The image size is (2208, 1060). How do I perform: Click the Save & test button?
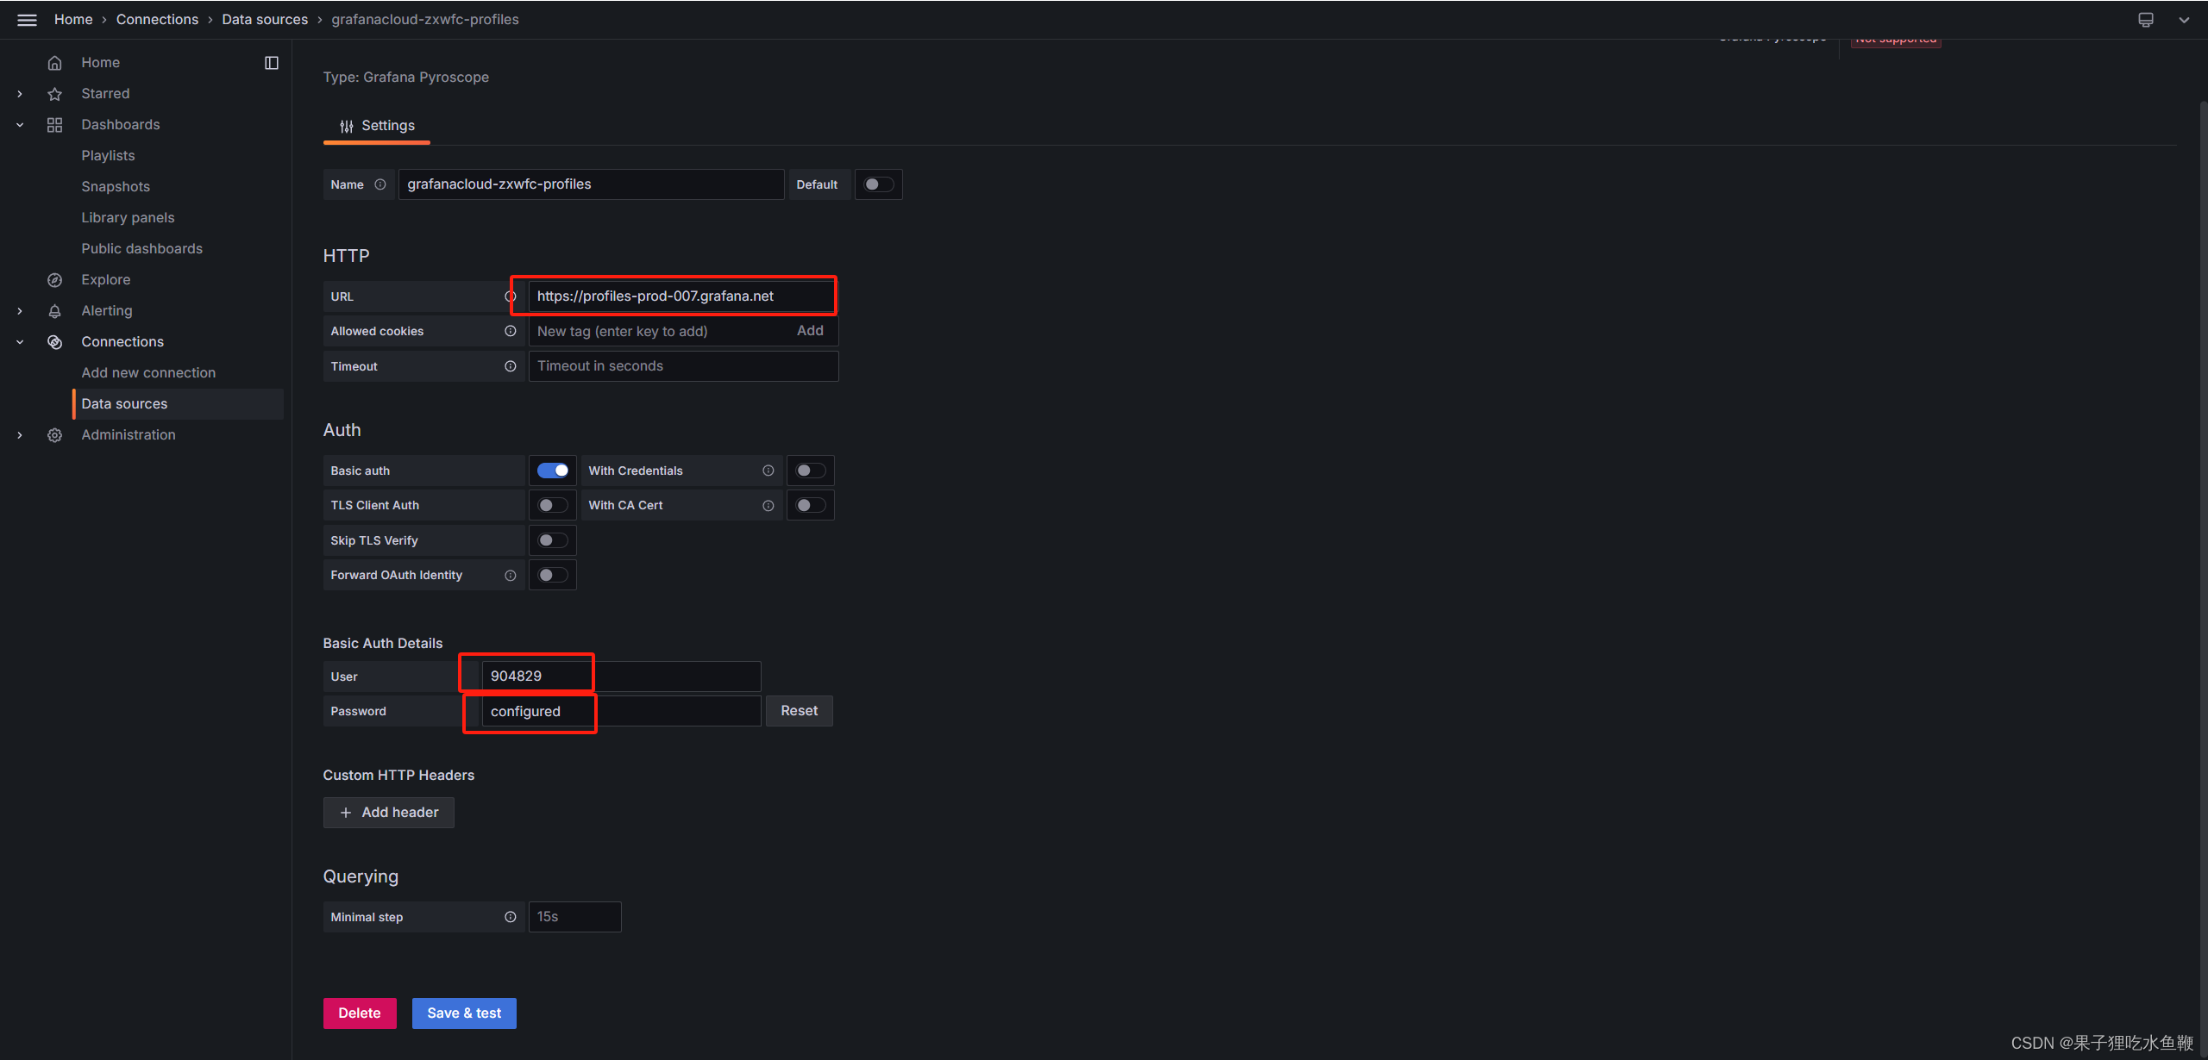464,1013
